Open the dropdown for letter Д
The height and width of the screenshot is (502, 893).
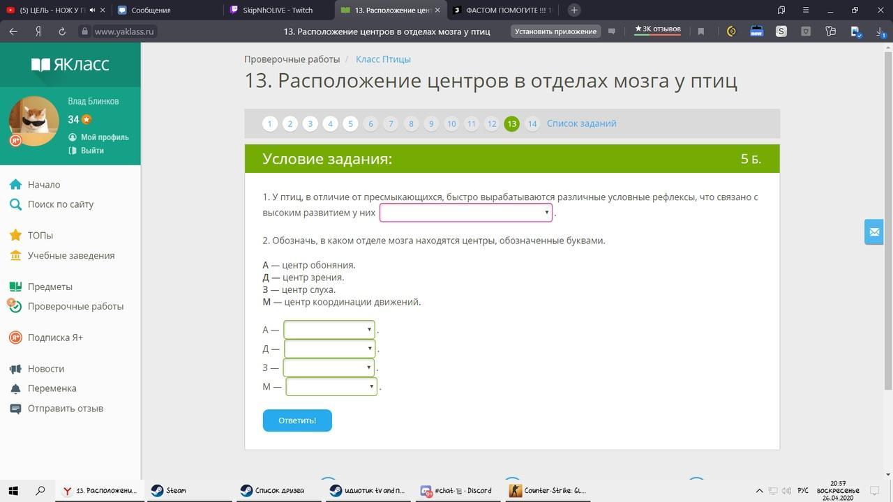(x=329, y=349)
